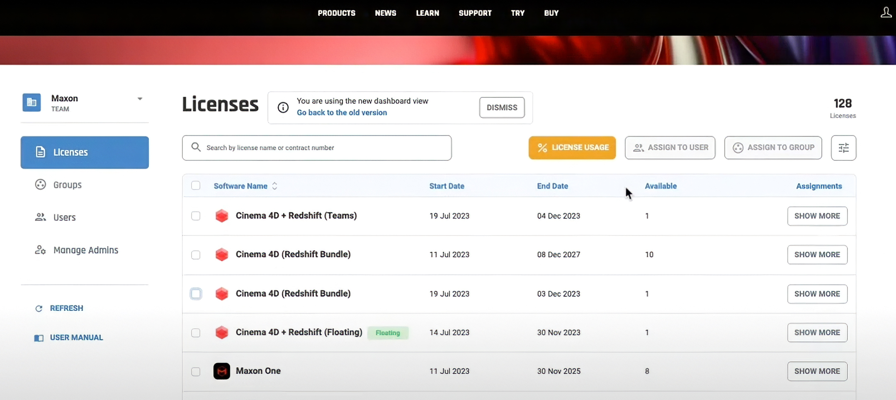Open the PRODUCTS menu in top navigation
This screenshot has height=400, width=896.
point(336,13)
